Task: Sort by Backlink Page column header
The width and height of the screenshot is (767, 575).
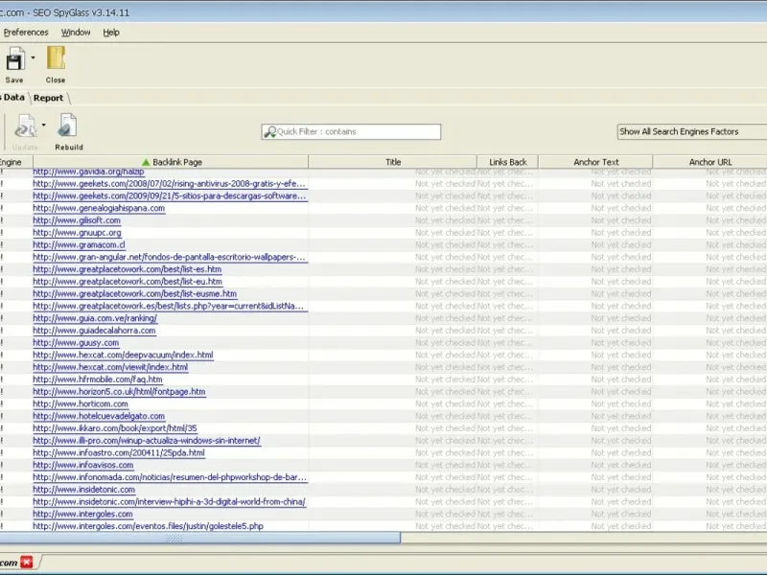Action: coord(171,162)
